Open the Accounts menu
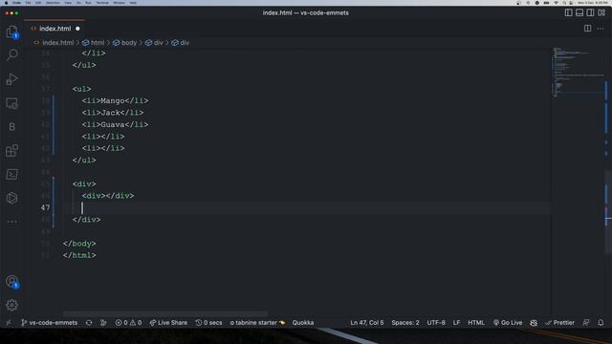 [12, 281]
